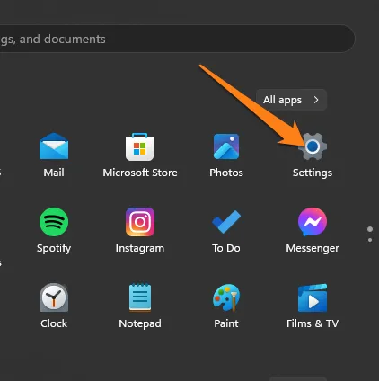The width and height of the screenshot is (379, 381).
Task: Open the To Do app
Action: 226,222
